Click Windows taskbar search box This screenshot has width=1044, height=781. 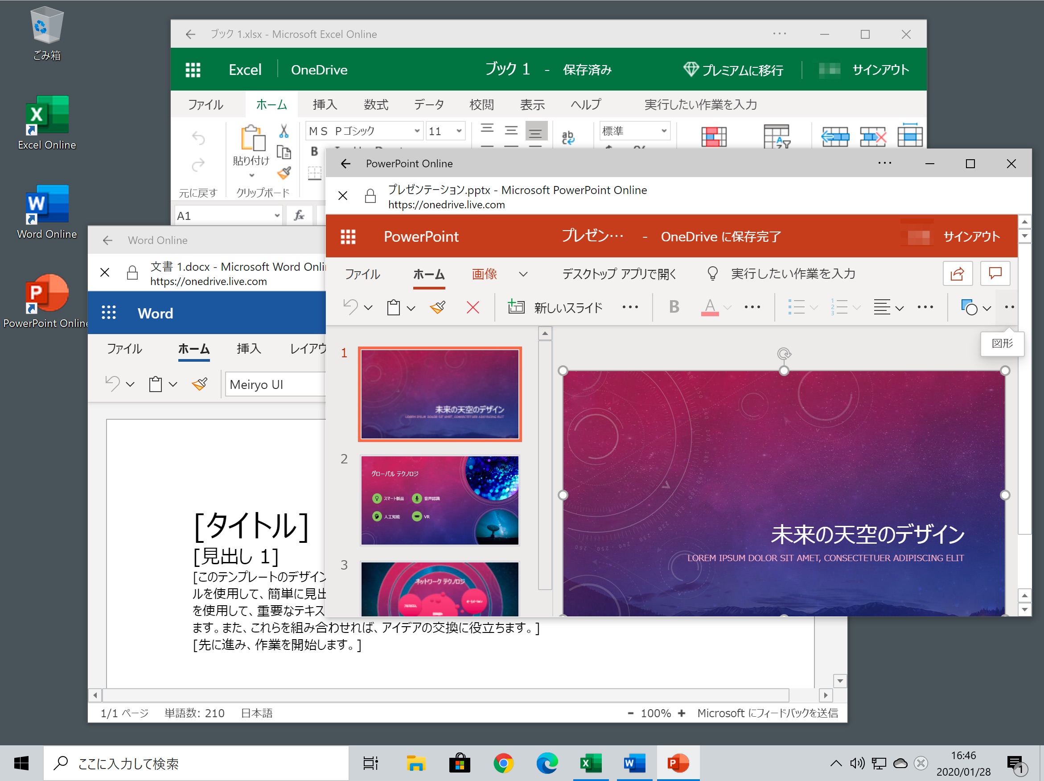pyautogui.click(x=196, y=763)
